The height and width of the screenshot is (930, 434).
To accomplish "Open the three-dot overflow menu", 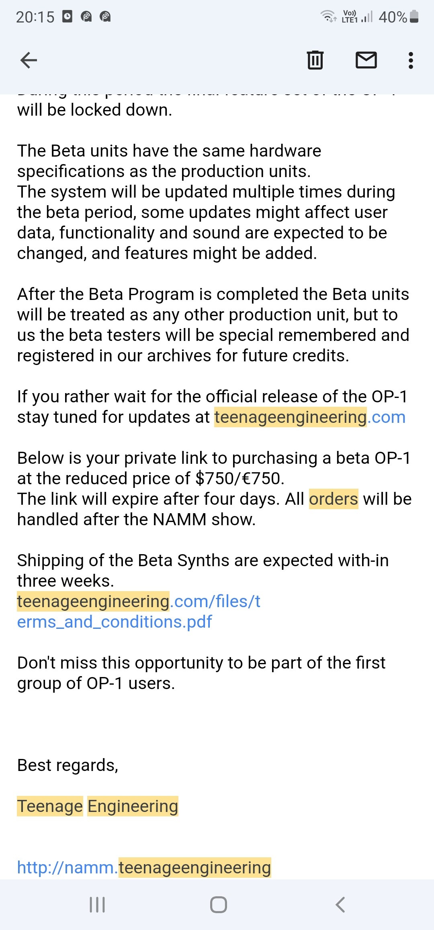I will (410, 61).
